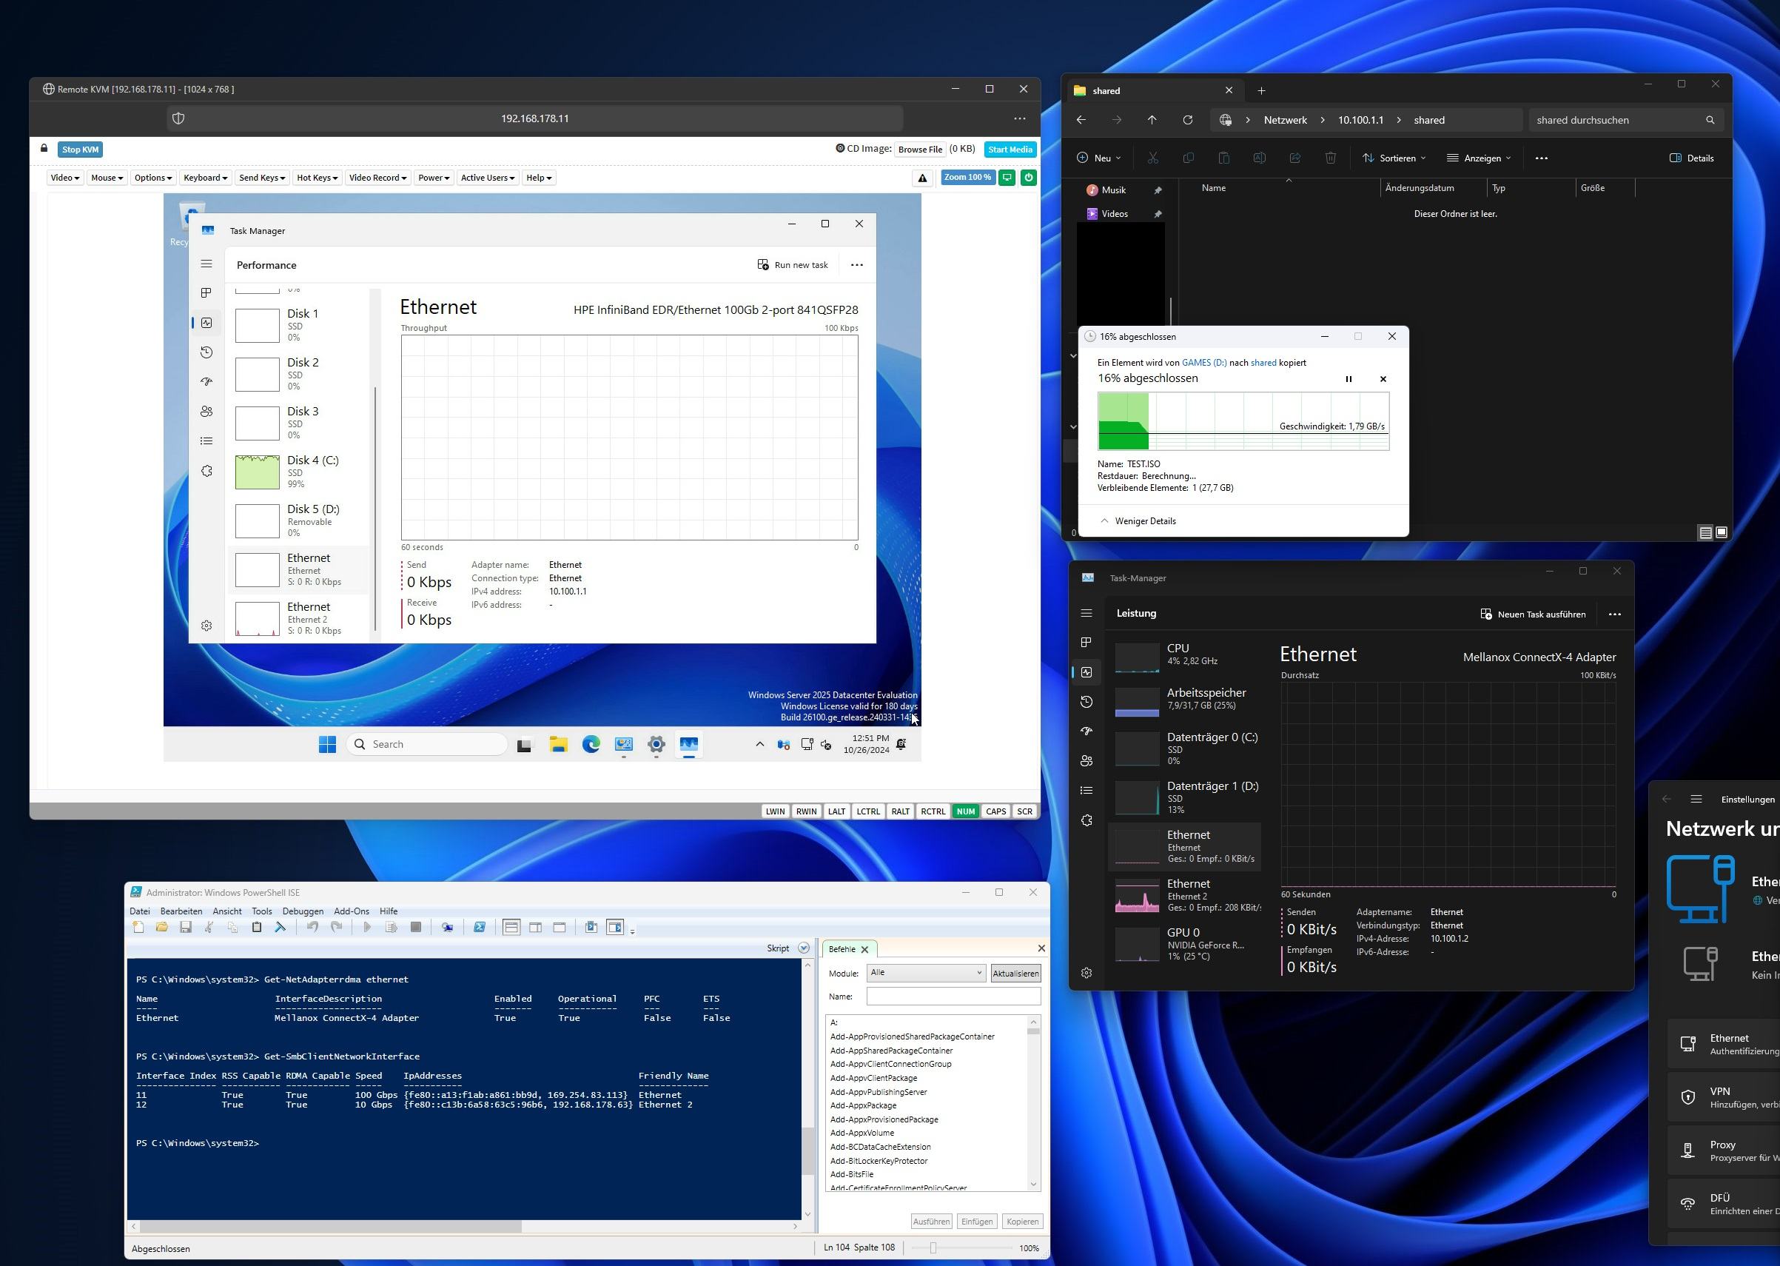The height and width of the screenshot is (1266, 1780).
Task: Show script pane maximized icon in ISE
Action: 560,927
